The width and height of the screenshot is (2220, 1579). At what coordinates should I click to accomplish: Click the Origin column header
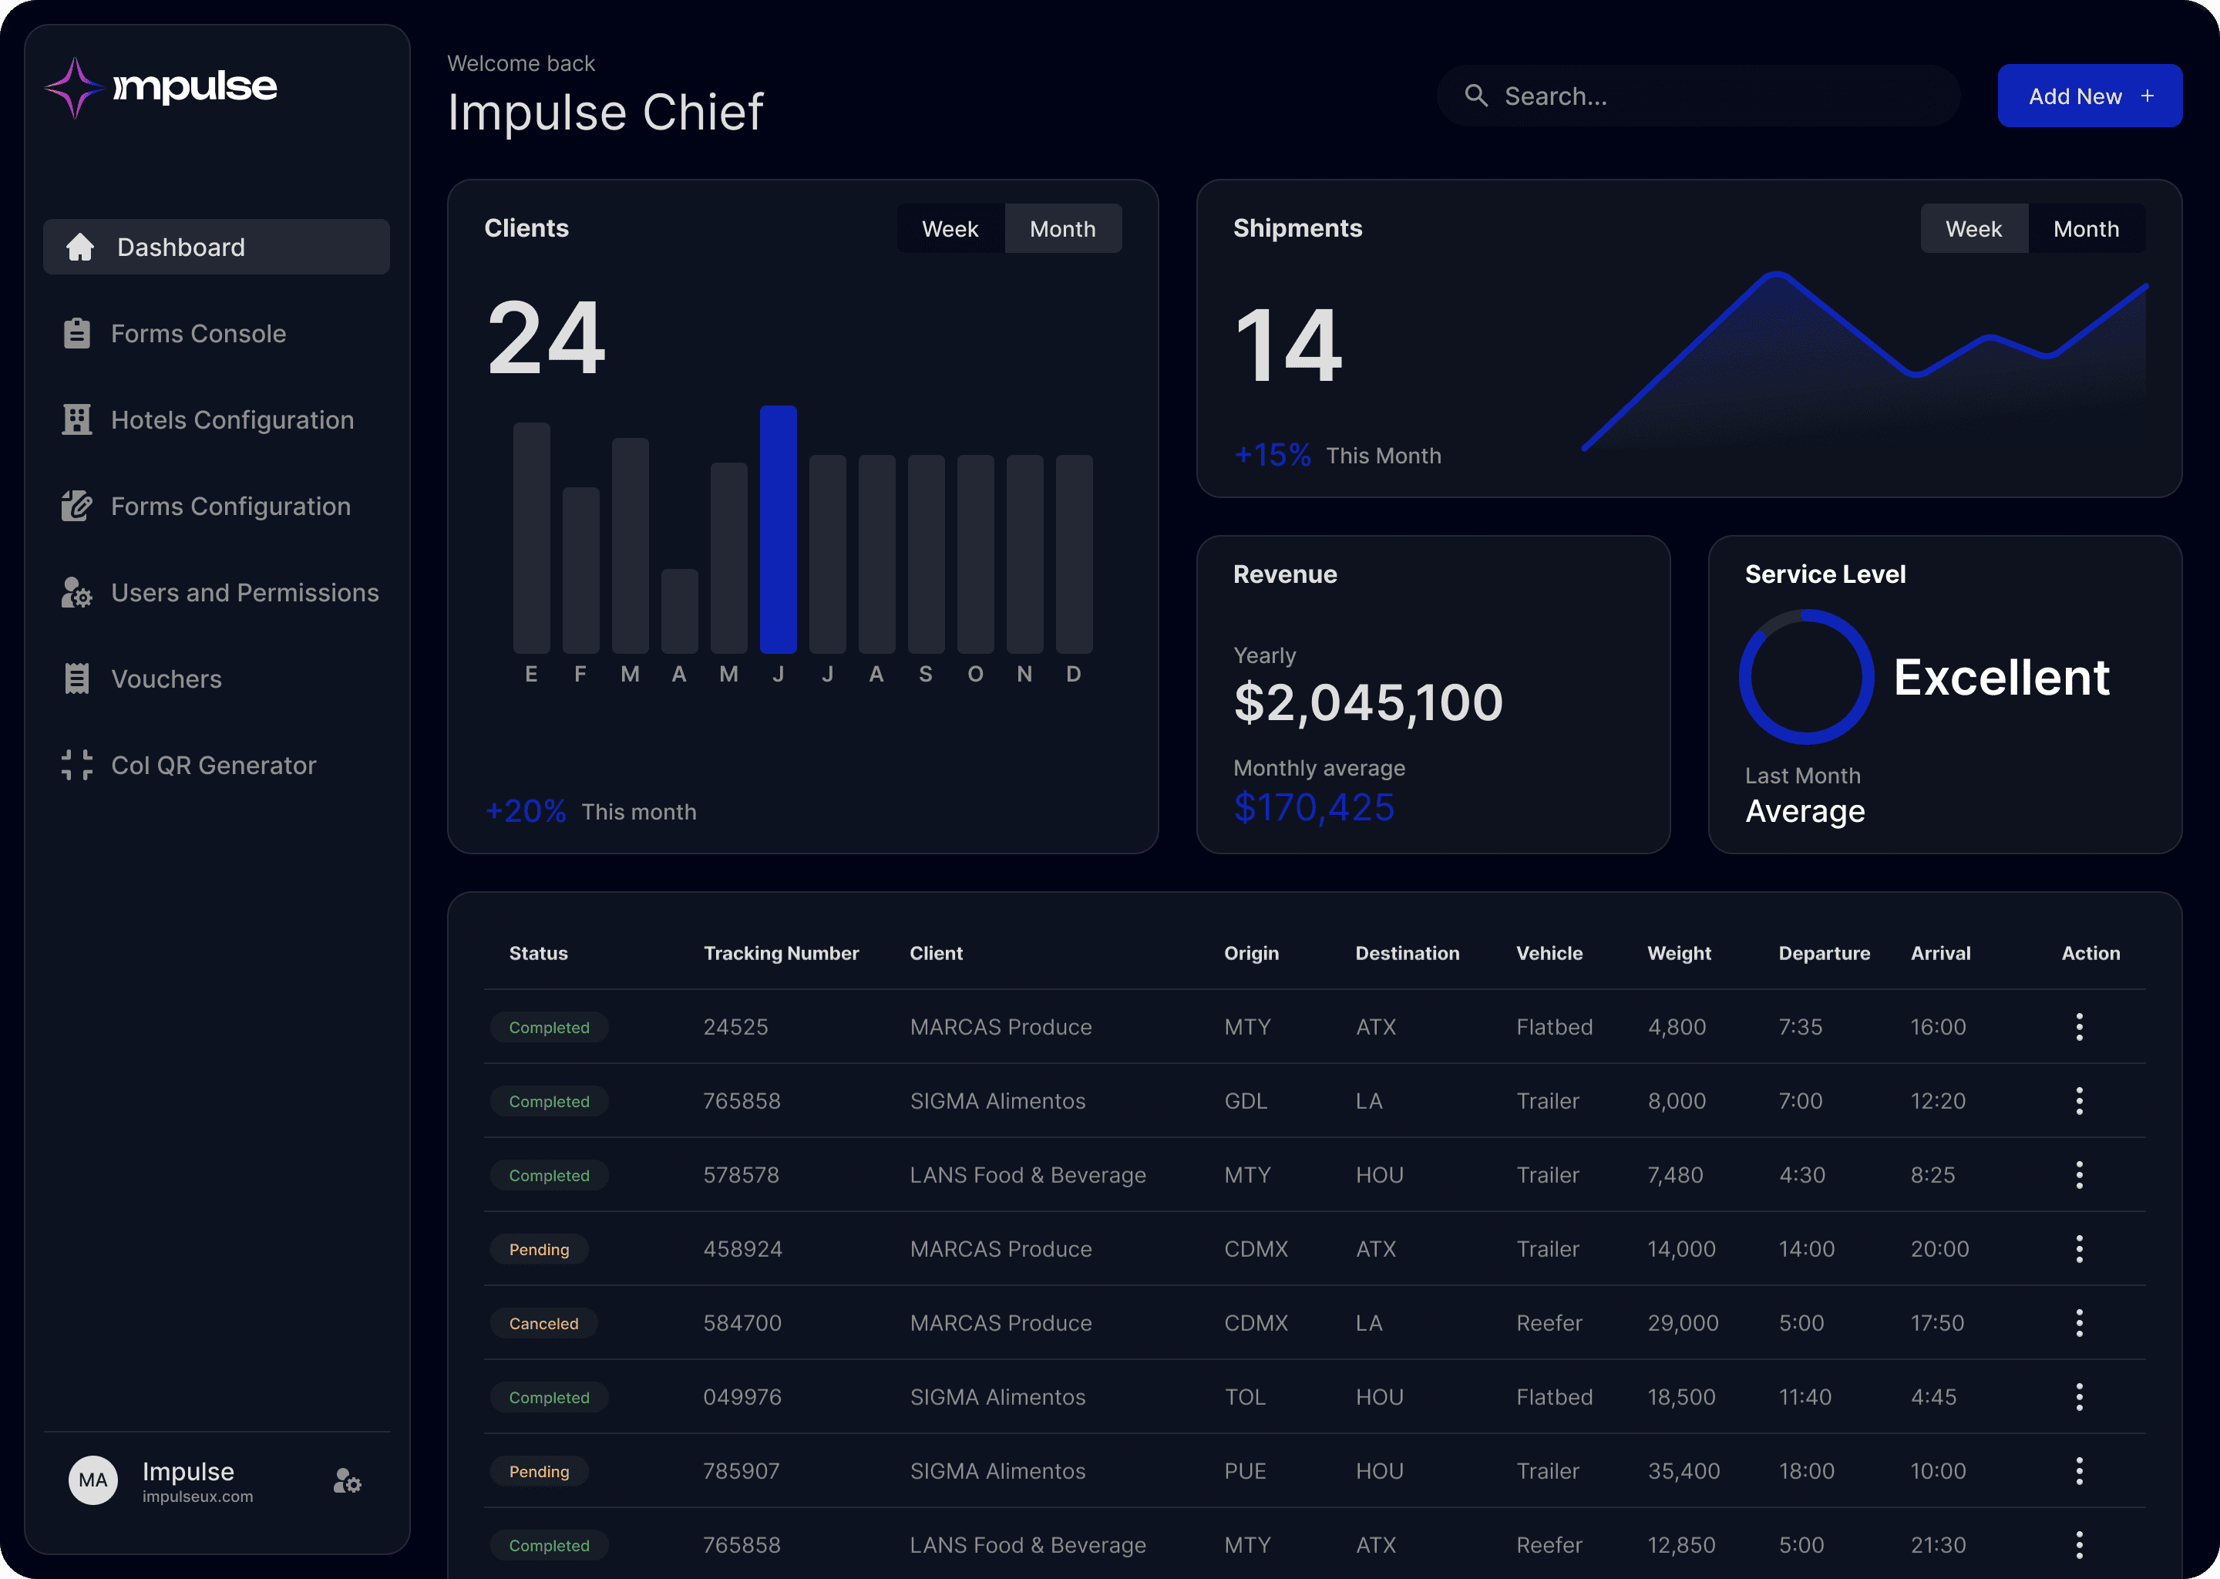click(1251, 953)
